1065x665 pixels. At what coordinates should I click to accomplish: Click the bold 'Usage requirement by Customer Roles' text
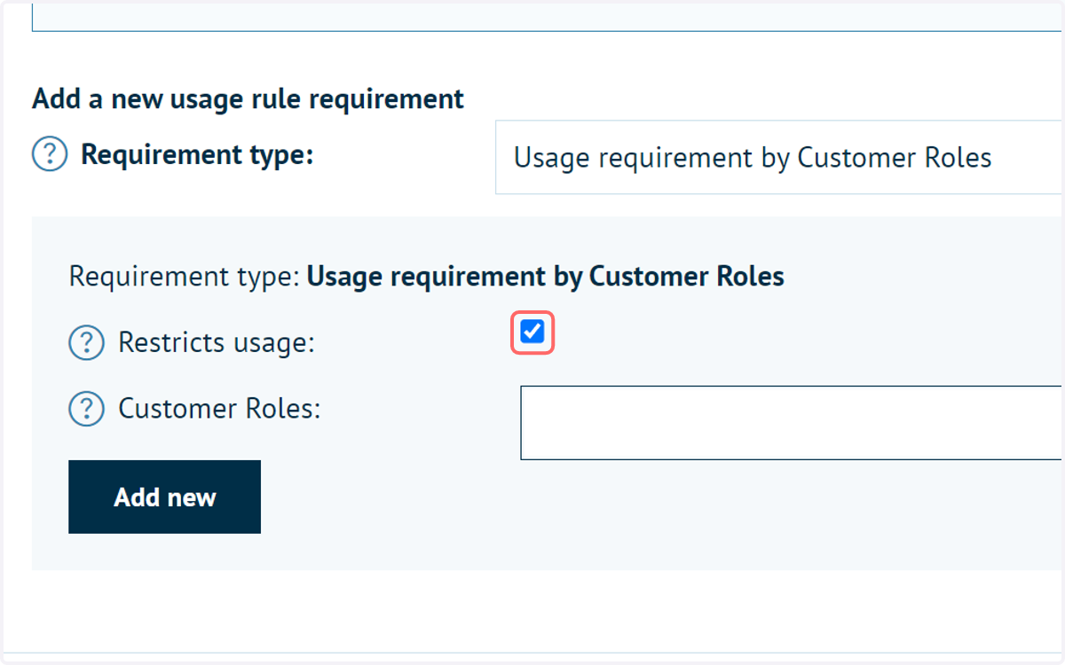click(545, 277)
